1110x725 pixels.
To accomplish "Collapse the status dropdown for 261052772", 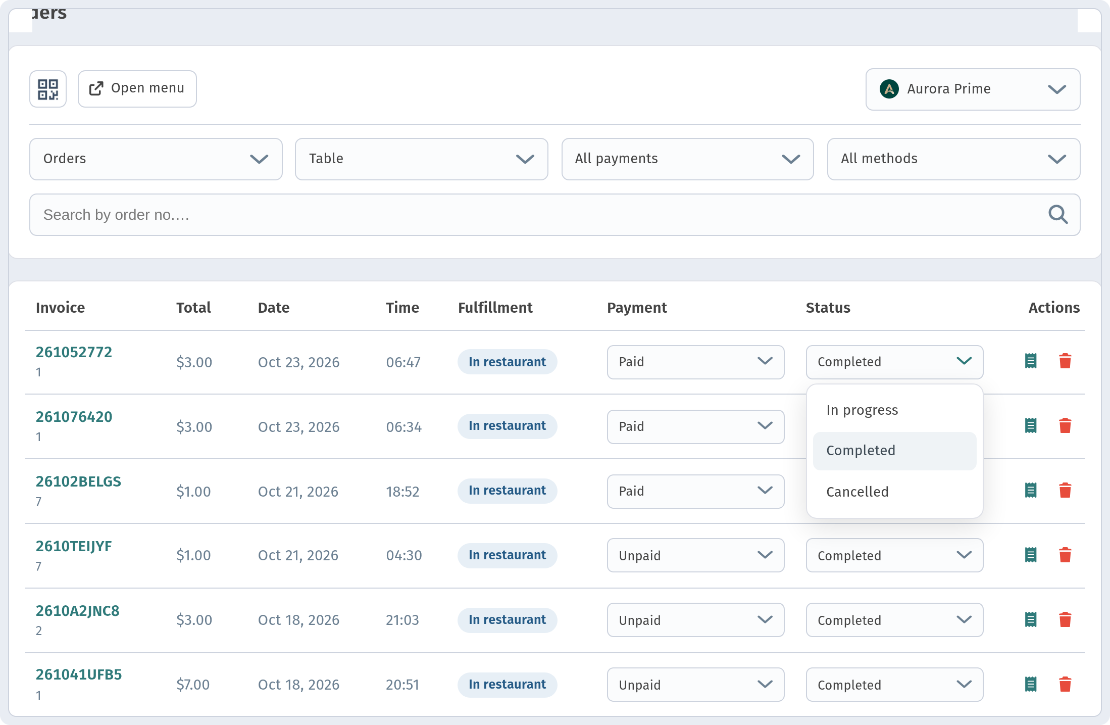I will [x=894, y=362].
